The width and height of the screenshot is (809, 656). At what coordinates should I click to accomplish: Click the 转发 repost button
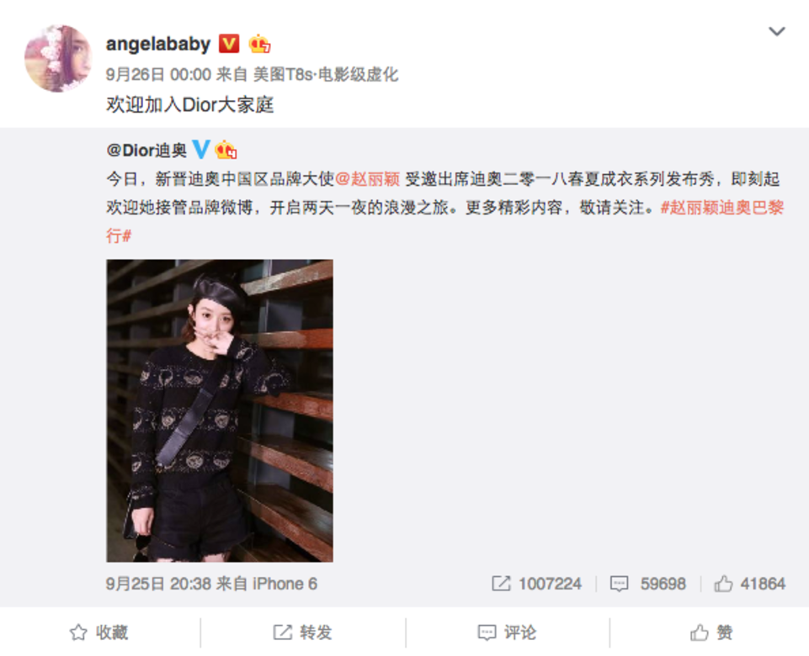tap(302, 632)
